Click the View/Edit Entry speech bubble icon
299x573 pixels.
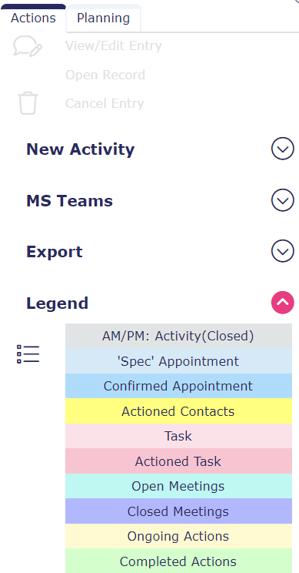click(x=28, y=47)
